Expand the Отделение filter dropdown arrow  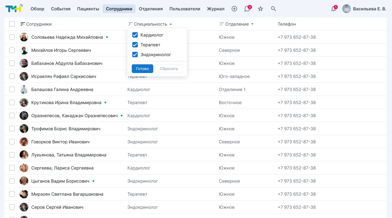[x=252, y=24]
